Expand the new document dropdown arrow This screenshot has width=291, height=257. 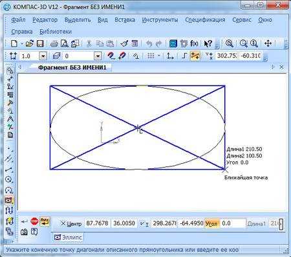(x=22, y=43)
